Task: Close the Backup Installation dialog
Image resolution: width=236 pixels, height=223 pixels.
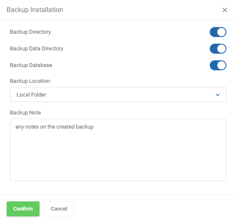Action: pos(225,10)
